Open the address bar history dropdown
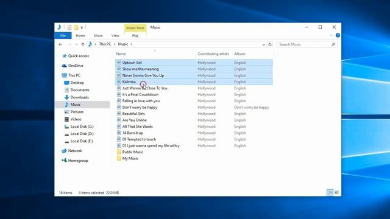The width and height of the screenshot is (390, 219). pos(264,44)
